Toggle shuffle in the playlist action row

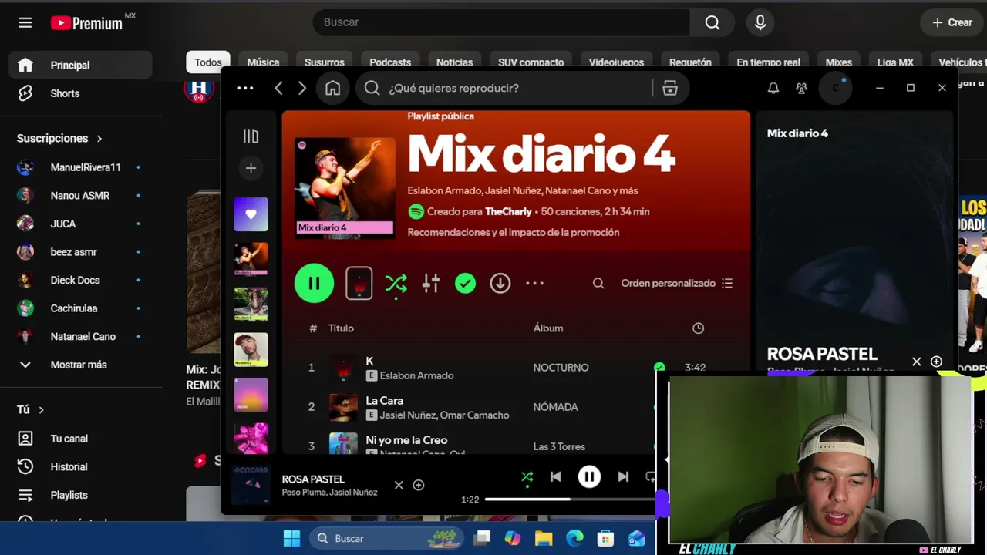[x=396, y=283]
